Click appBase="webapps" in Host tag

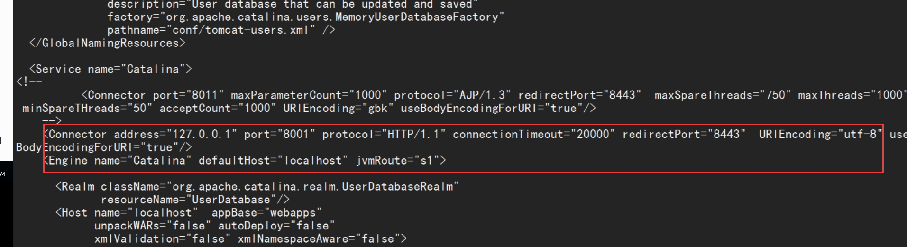[x=266, y=213]
